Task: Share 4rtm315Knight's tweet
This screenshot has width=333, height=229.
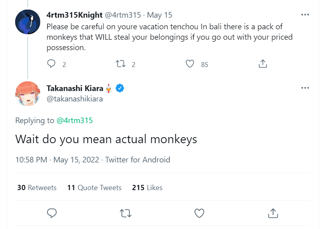Action: coord(262,64)
